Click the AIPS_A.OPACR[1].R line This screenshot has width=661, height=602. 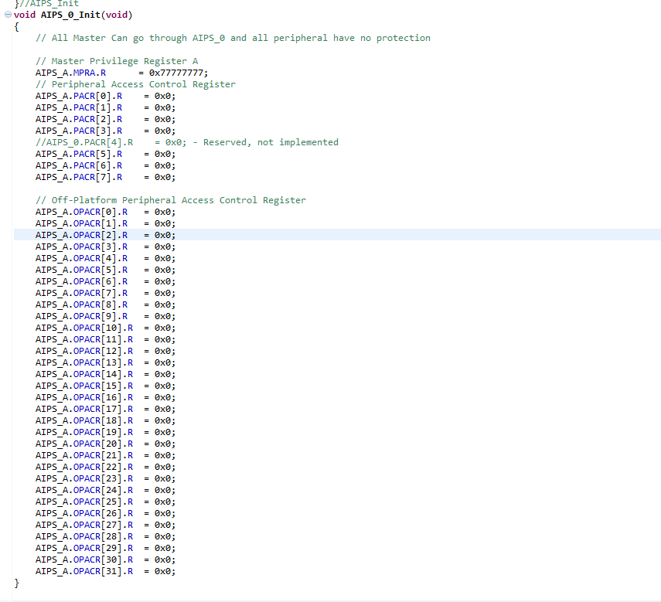pyautogui.click(x=105, y=223)
